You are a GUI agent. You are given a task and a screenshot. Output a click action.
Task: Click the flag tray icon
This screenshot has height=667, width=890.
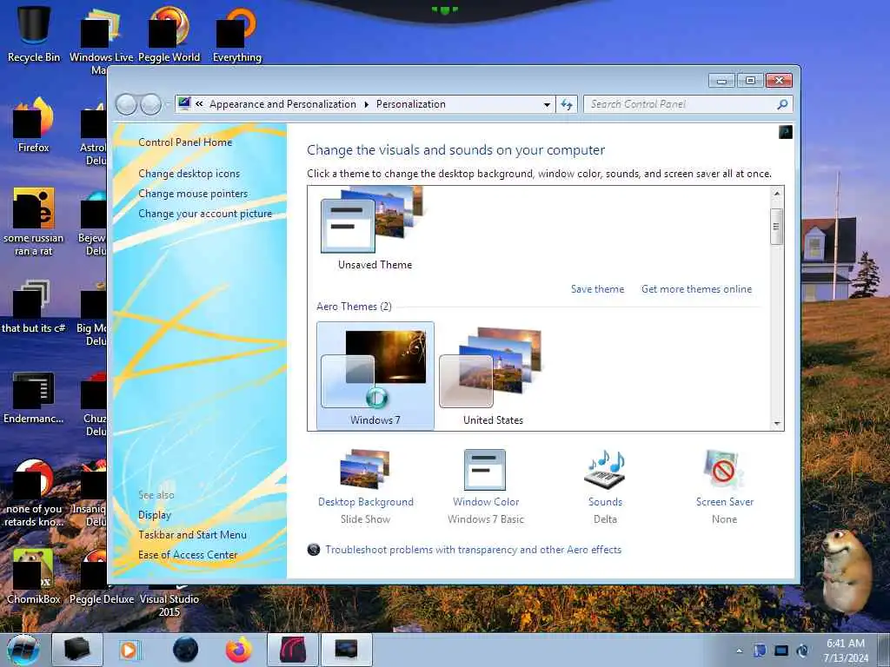tap(760, 650)
